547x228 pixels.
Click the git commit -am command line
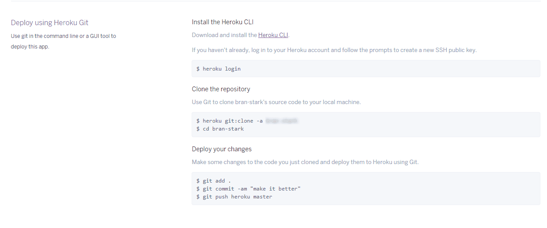coord(248,189)
